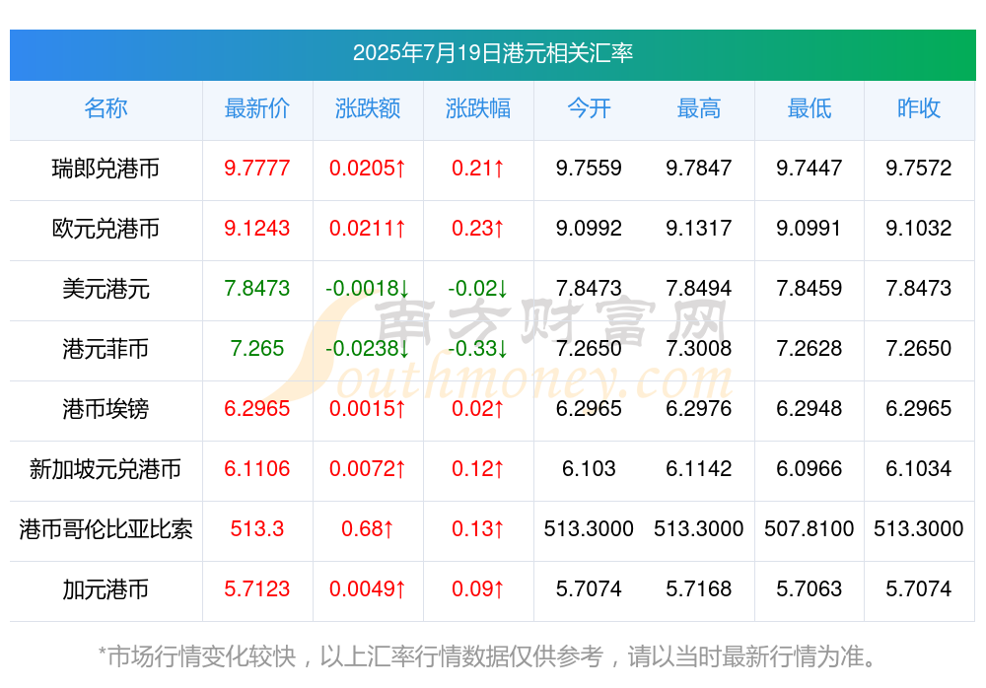Screen dimensions: 986x688
Task: Select the 涨跌额 column header
Action: (367, 108)
